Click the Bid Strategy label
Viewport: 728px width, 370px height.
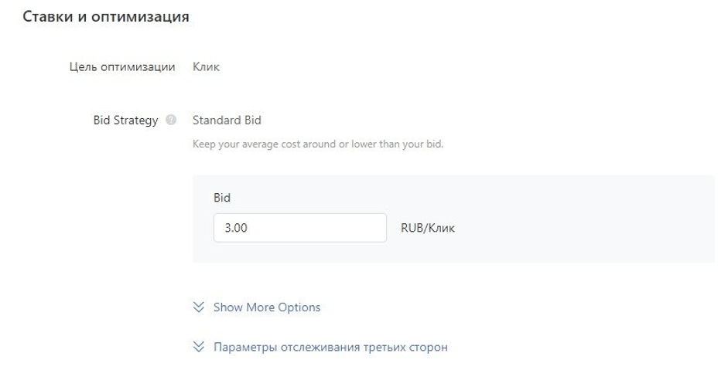[125, 121]
